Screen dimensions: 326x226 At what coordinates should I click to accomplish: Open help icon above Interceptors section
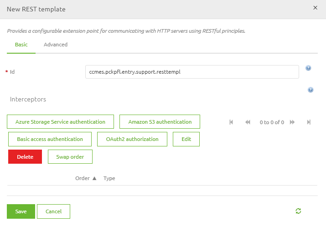tap(310, 90)
